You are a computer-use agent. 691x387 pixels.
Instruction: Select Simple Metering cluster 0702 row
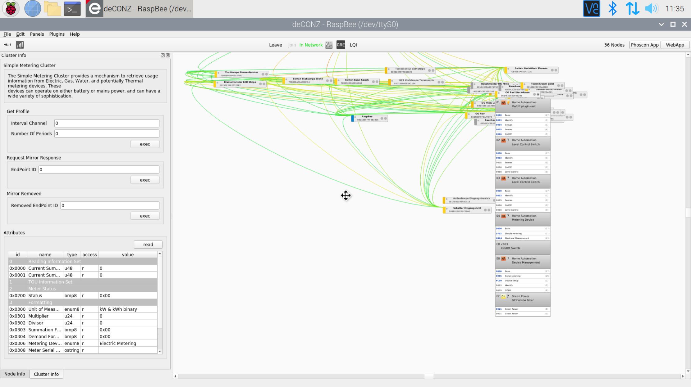[x=522, y=233]
